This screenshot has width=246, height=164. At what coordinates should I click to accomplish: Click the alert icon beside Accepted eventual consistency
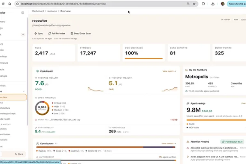pyautogui.click(x=188, y=148)
